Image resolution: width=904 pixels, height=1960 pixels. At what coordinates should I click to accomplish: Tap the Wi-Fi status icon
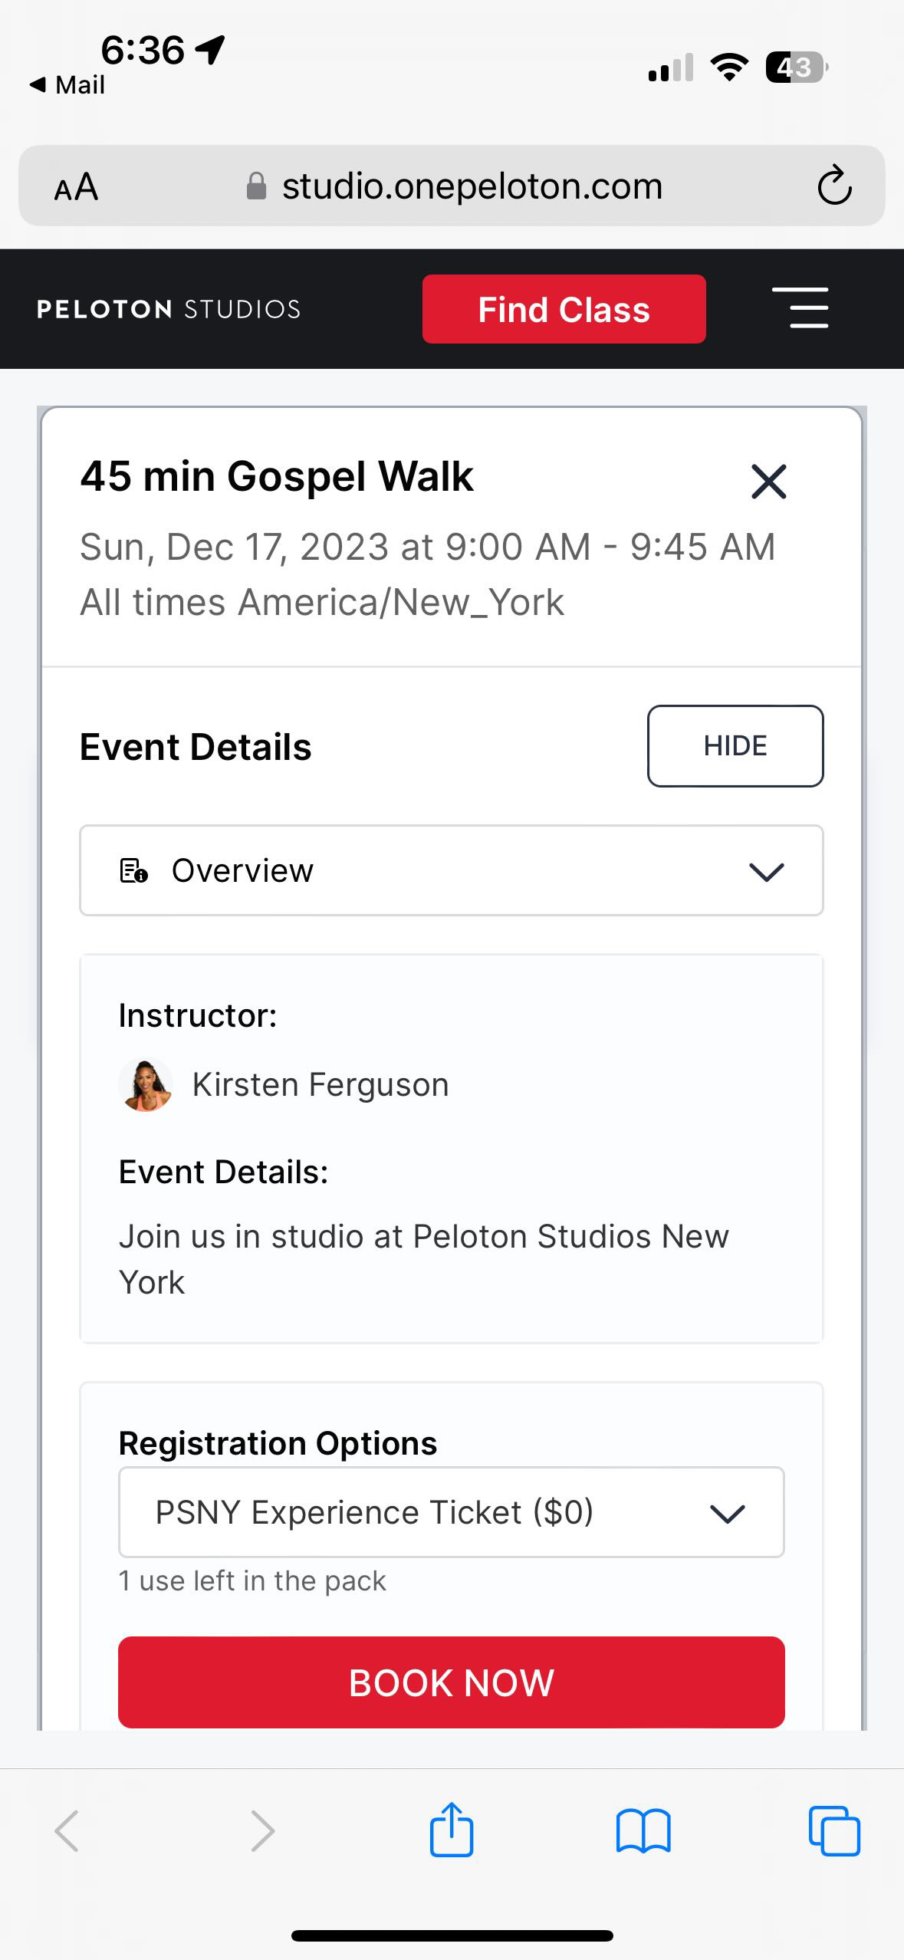730,67
